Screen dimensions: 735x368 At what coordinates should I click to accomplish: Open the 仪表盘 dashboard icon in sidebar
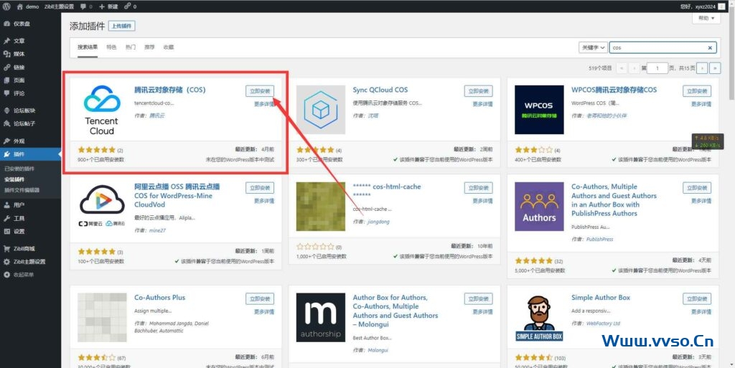6,24
